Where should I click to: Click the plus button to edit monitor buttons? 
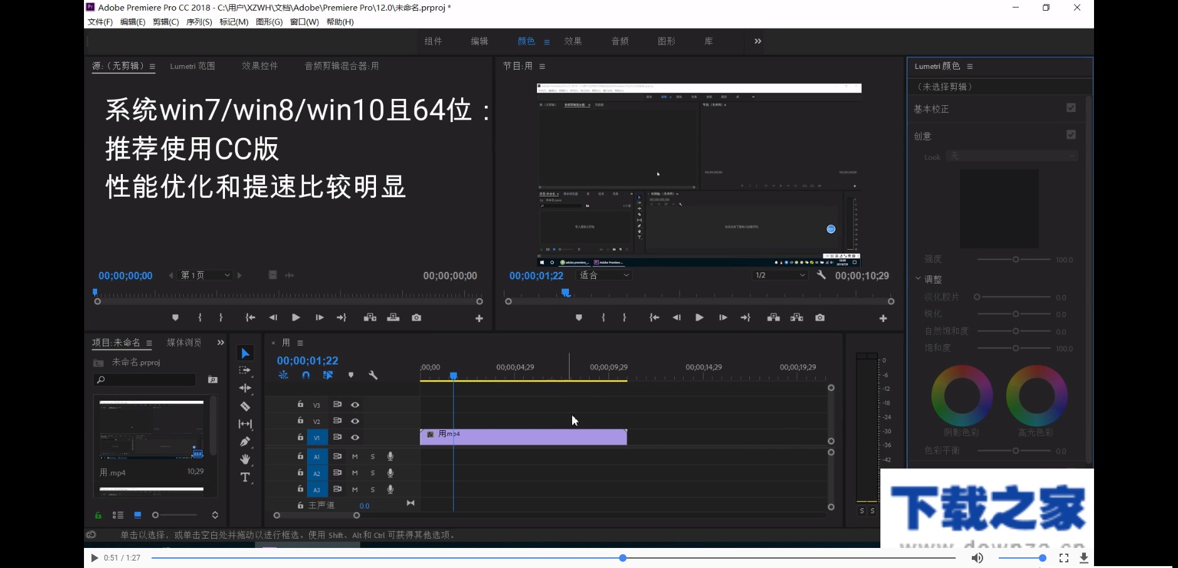(x=884, y=318)
